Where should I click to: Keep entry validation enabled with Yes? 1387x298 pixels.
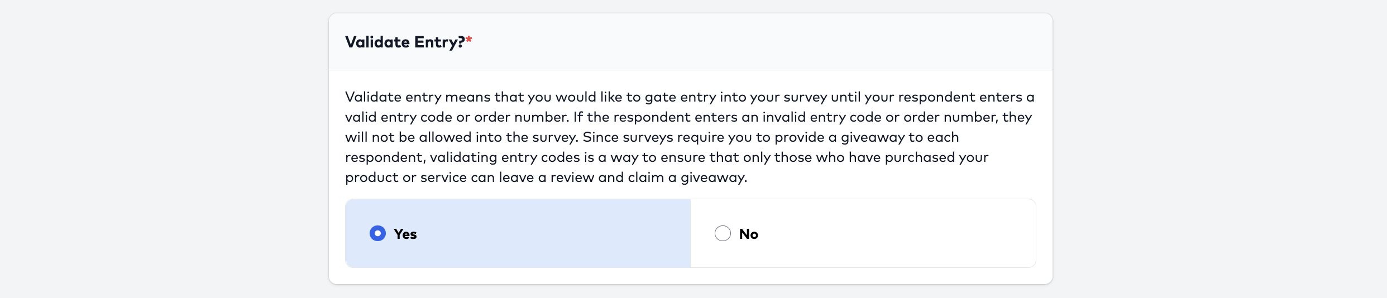click(x=377, y=233)
